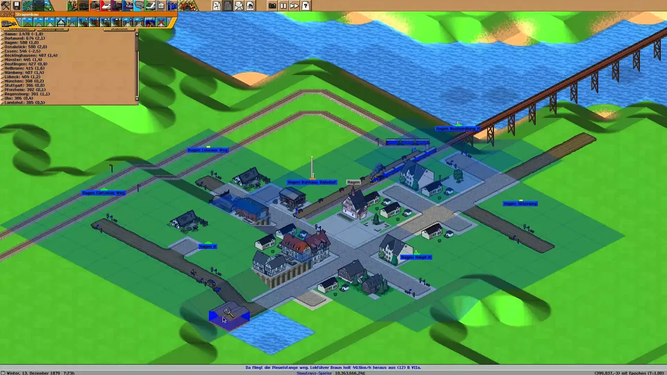667x375 pixels.
Task: Take a screenshot with the camera icon
Action: 272,5
